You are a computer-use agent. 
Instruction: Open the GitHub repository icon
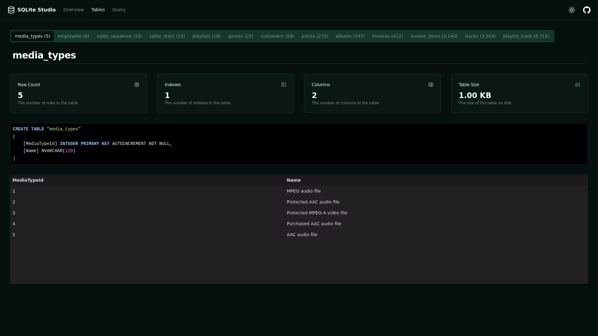click(587, 10)
